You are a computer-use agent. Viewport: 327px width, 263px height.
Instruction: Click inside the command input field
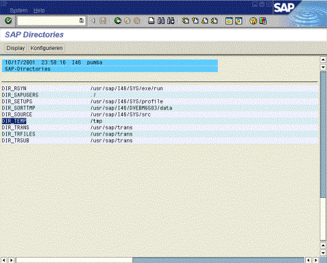click(x=48, y=21)
